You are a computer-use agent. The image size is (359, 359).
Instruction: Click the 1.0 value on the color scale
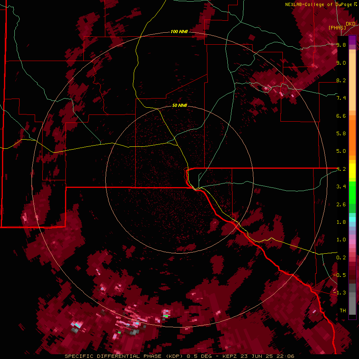coord(341,240)
